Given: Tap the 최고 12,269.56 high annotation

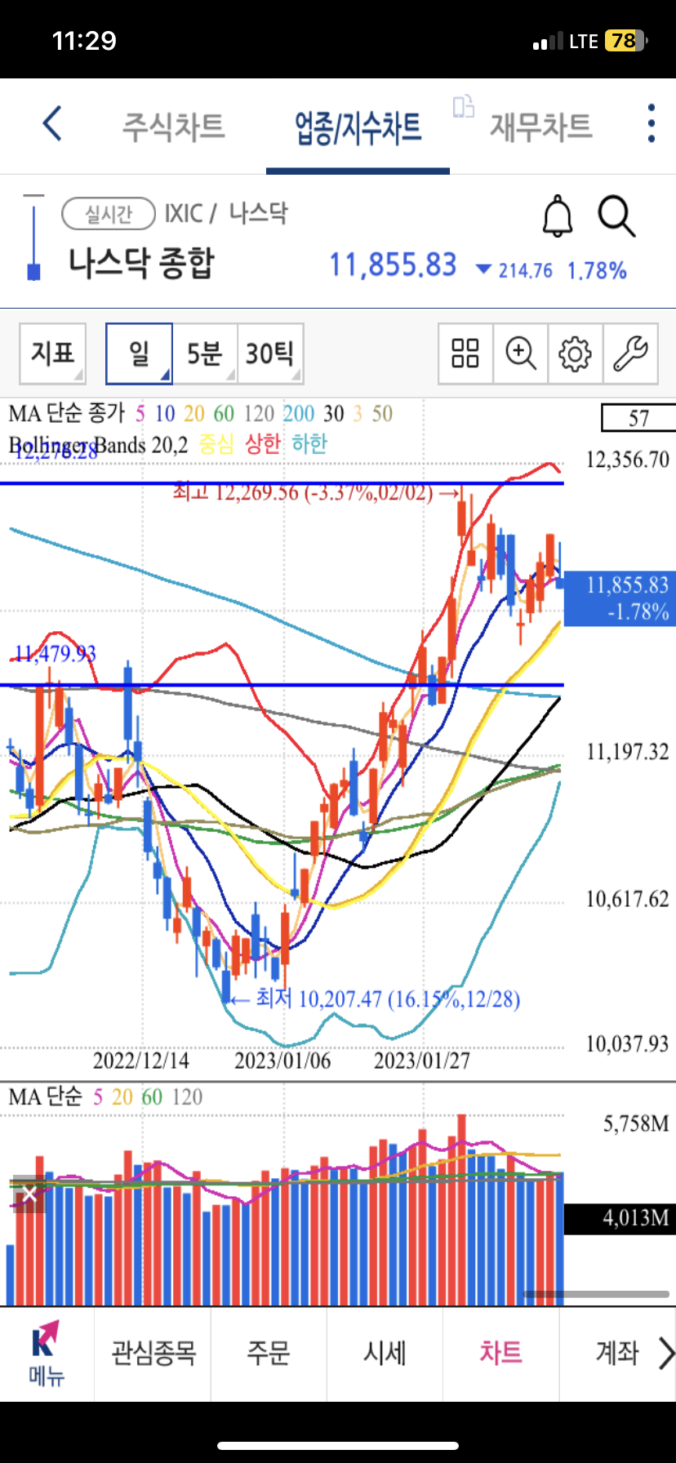Looking at the screenshot, I should 316,492.
